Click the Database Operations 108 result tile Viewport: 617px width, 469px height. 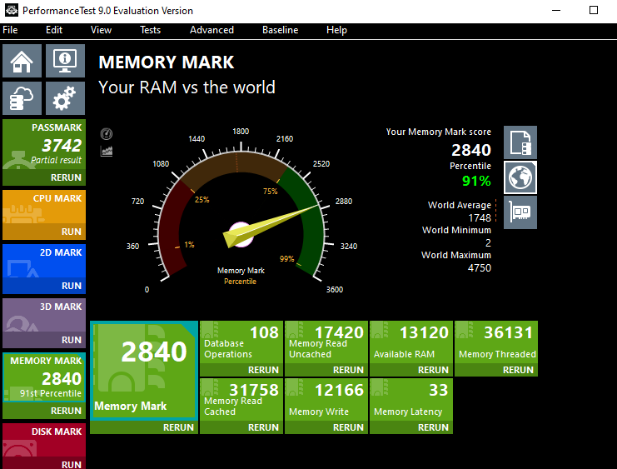pos(241,342)
